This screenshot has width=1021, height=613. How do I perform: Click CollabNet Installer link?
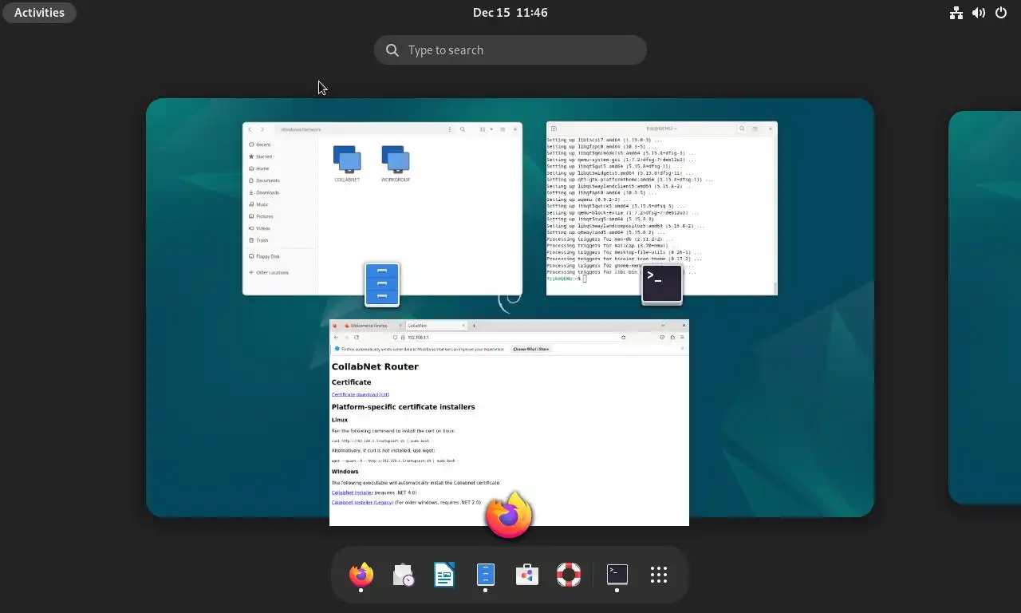coord(353,492)
